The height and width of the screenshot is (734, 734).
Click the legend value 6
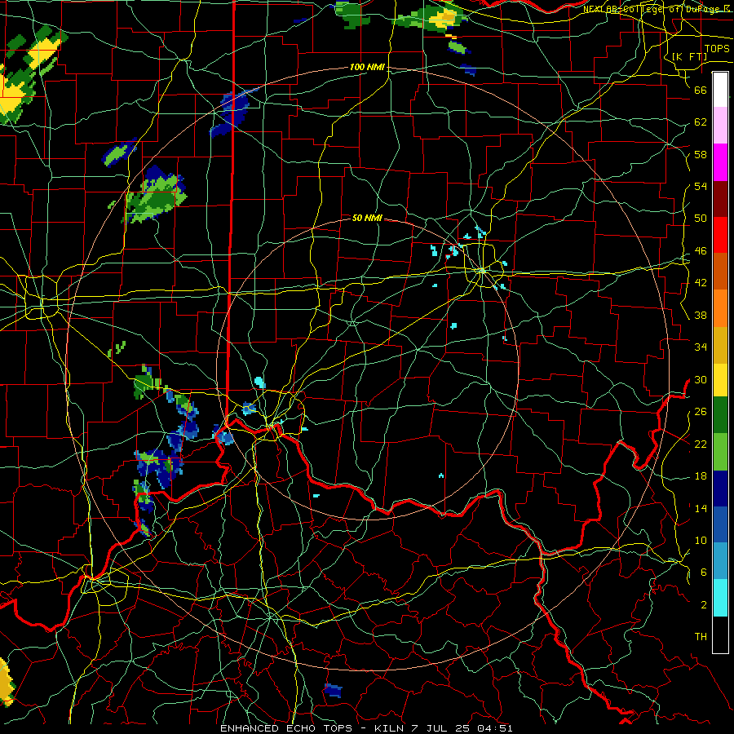click(x=704, y=572)
